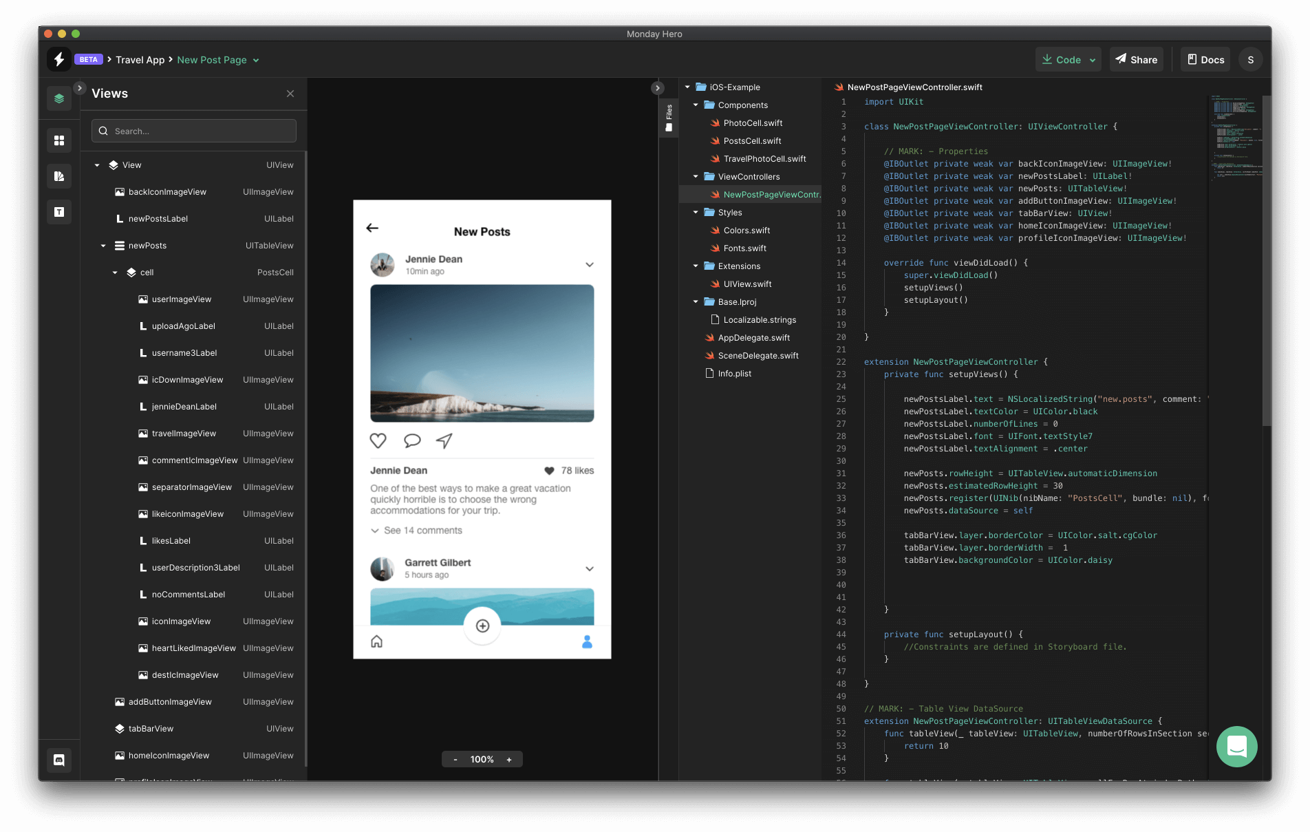
Task: Click the Share button
Action: (1136, 59)
